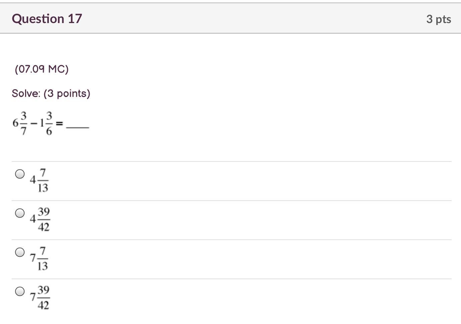The width and height of the screenshot is (461, 324).
Task: Click the 7 7/13 answer label
Action: 39,258
